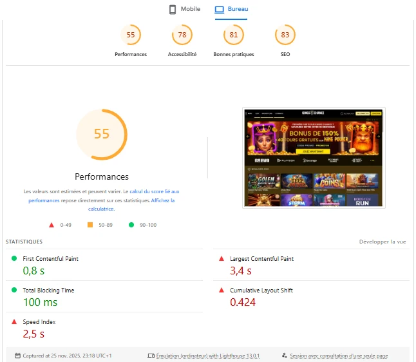Click the Performances score gauge 55 at top
Screen dimensions: 416x362
(131, 35)
